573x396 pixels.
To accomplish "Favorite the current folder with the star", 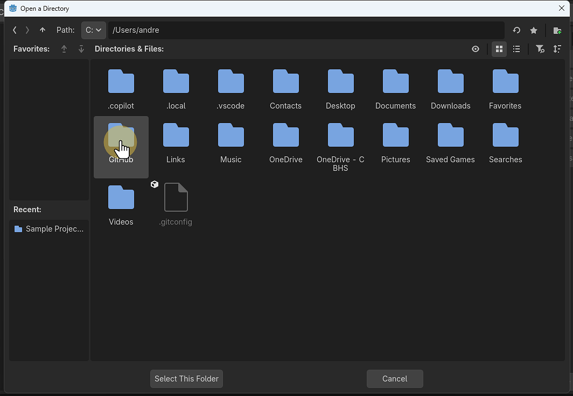I will point(533,30).
